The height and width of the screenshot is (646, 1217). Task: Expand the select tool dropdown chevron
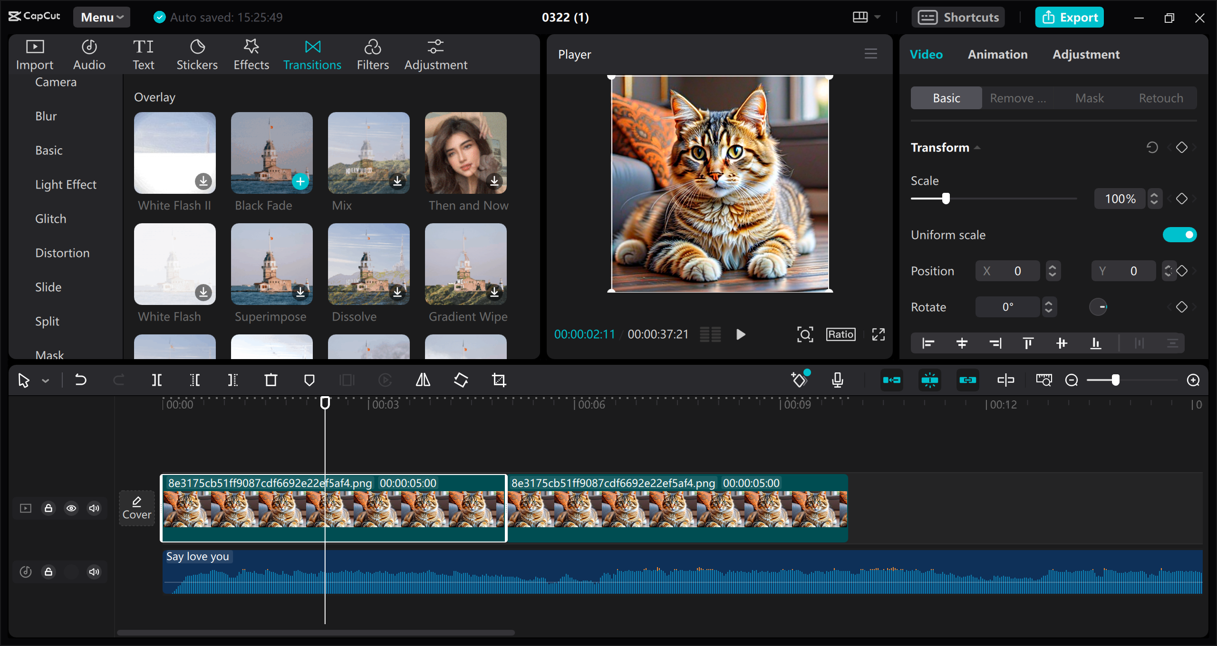tap(45, 380)
